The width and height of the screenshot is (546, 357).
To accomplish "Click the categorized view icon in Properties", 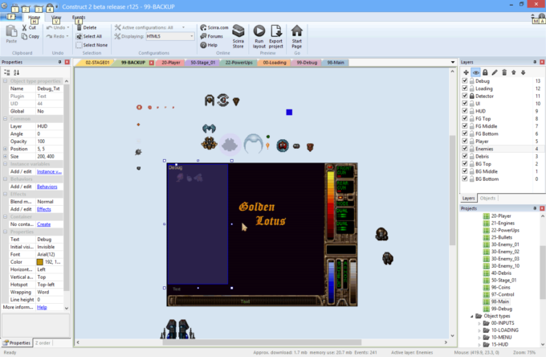I will [7, 72].
